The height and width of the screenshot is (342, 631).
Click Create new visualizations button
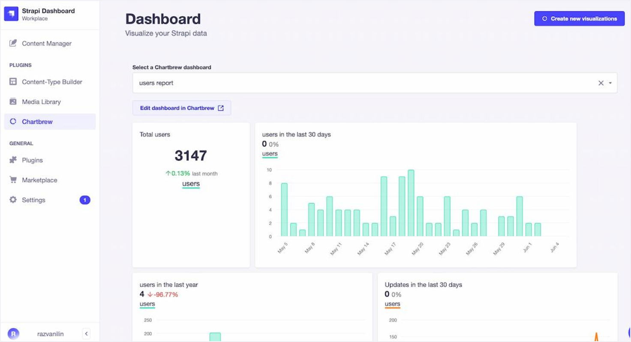tap(579, 18)
